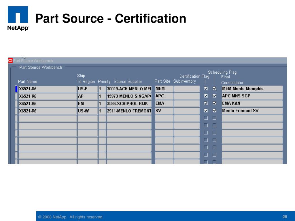This screenshot has width=295, height=221.
Task: Click the Scheduling Flag column label
Action: pos(222,72)
